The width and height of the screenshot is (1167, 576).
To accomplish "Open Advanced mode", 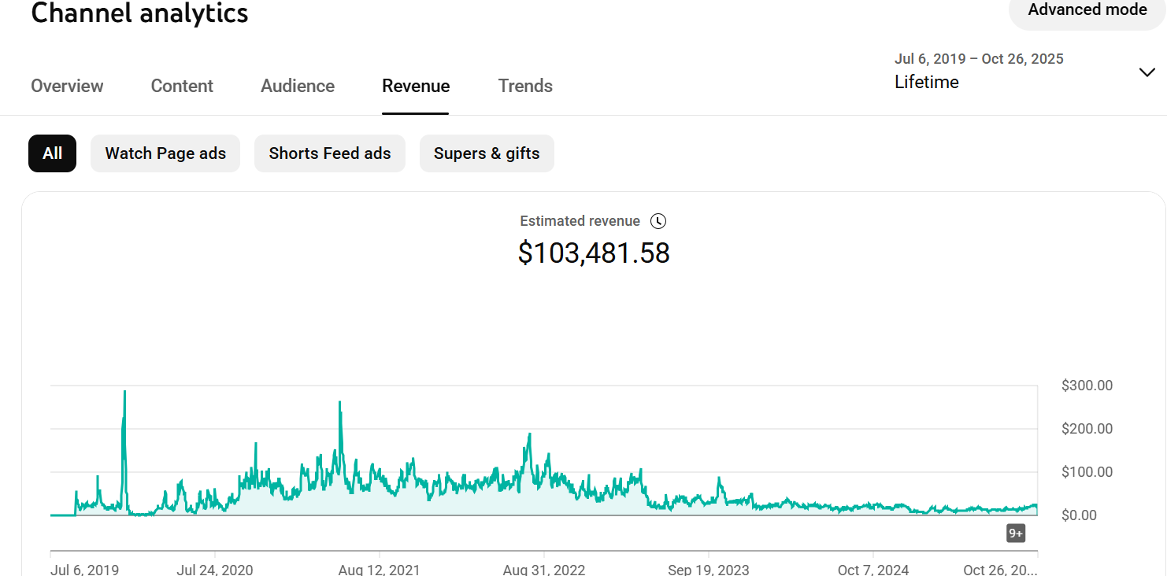I will pos(1087,10).
